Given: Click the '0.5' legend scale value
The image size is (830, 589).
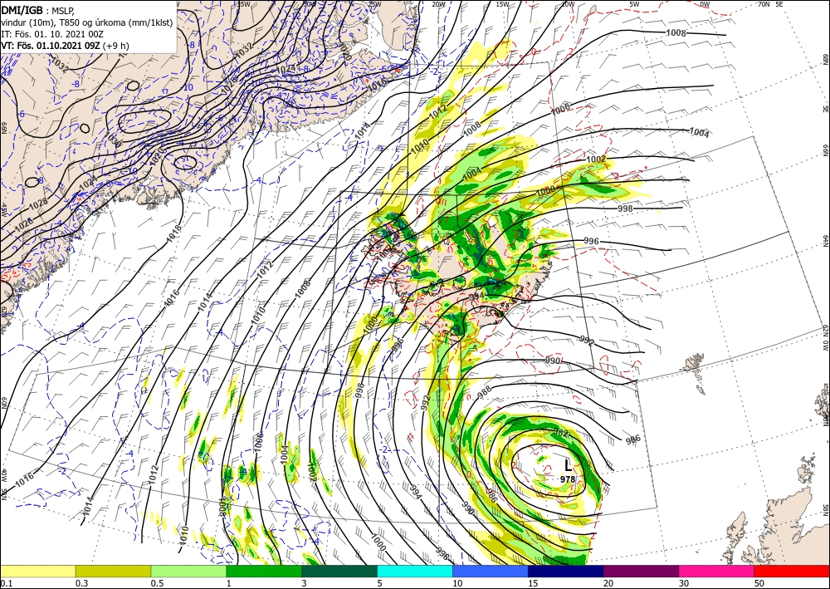Looking at the screenshot, I should [157, 583].
